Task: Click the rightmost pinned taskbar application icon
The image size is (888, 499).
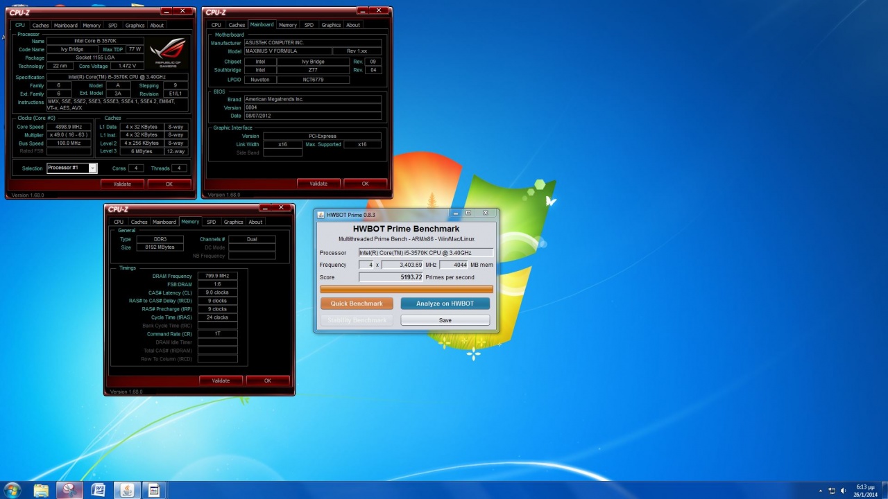Action: (x=154, y=491)
